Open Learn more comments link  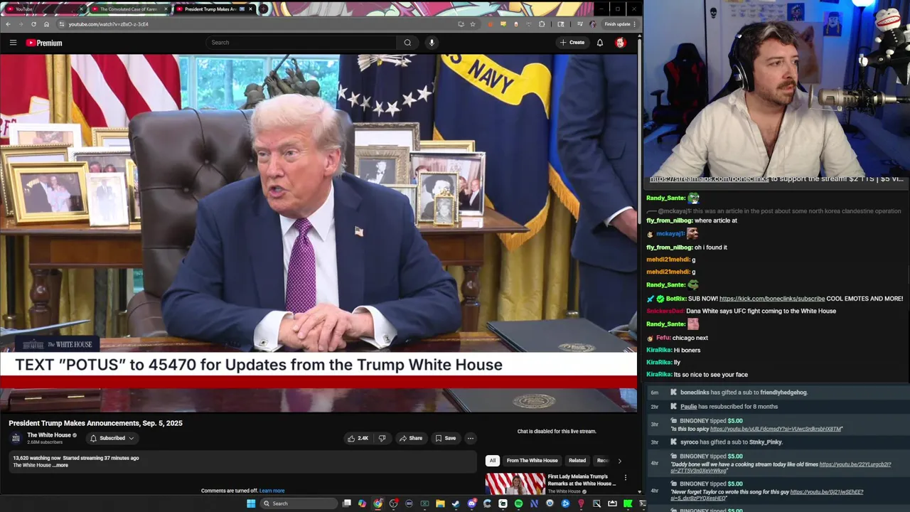(272, 491)
